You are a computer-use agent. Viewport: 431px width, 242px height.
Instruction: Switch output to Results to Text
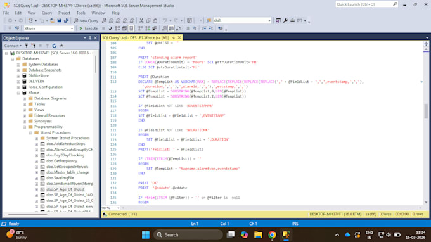(164, 29)
